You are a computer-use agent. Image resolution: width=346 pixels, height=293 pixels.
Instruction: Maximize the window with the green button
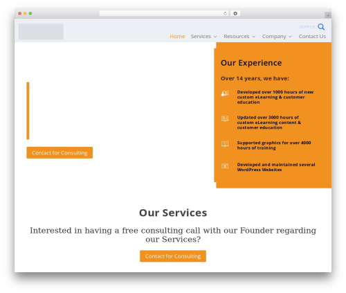coord(30,14)
